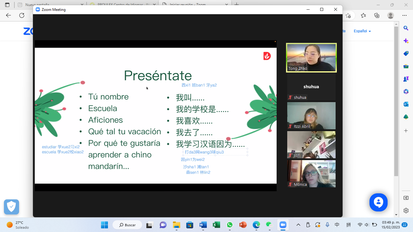Click the blue chat assistant bubble
This screenshot has width=413, height=232.
coord(378,202)
